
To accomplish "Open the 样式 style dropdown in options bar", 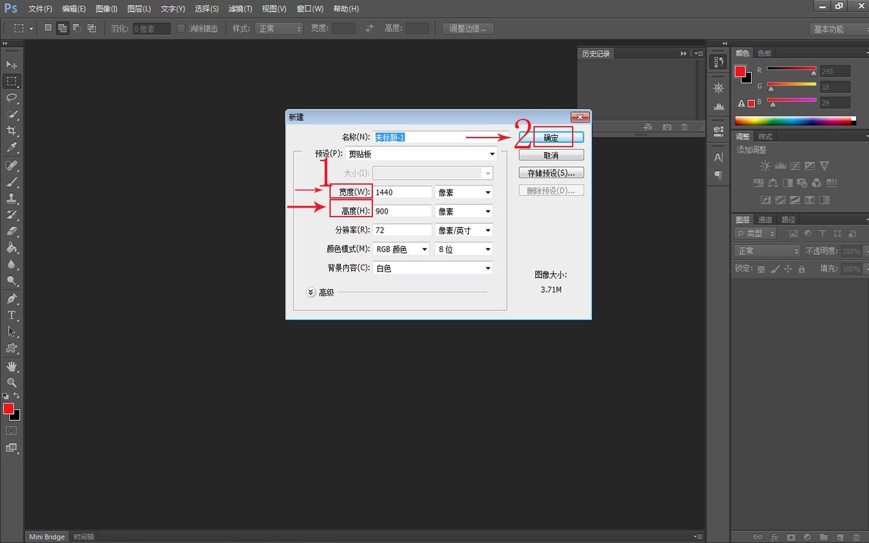I will point(278,28).
